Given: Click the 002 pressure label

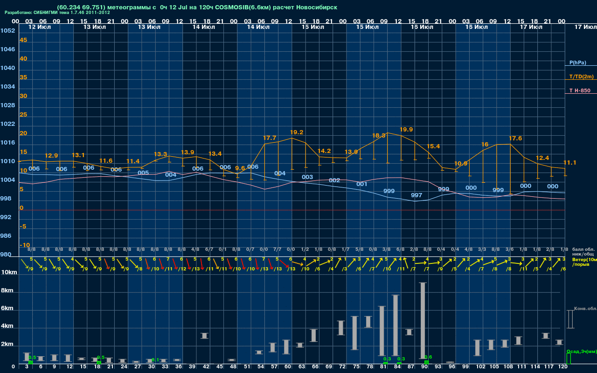Looking at the screenshot, I should click(x=334, y=180).
